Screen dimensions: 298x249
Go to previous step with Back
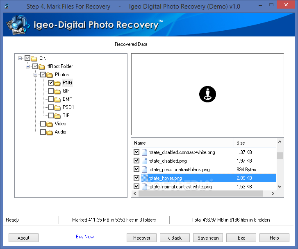pos(175,238)
